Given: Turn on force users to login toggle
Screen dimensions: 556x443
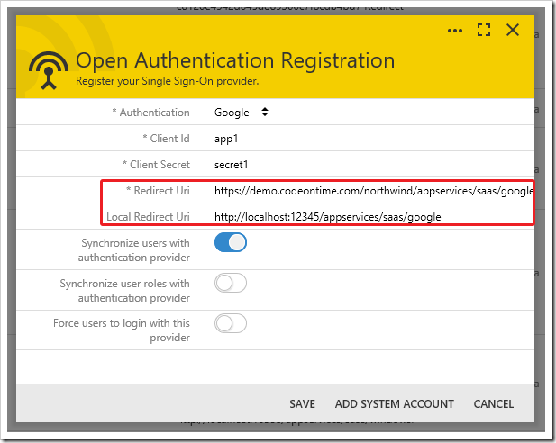Looking at the screenshot, I should (230, 323).
